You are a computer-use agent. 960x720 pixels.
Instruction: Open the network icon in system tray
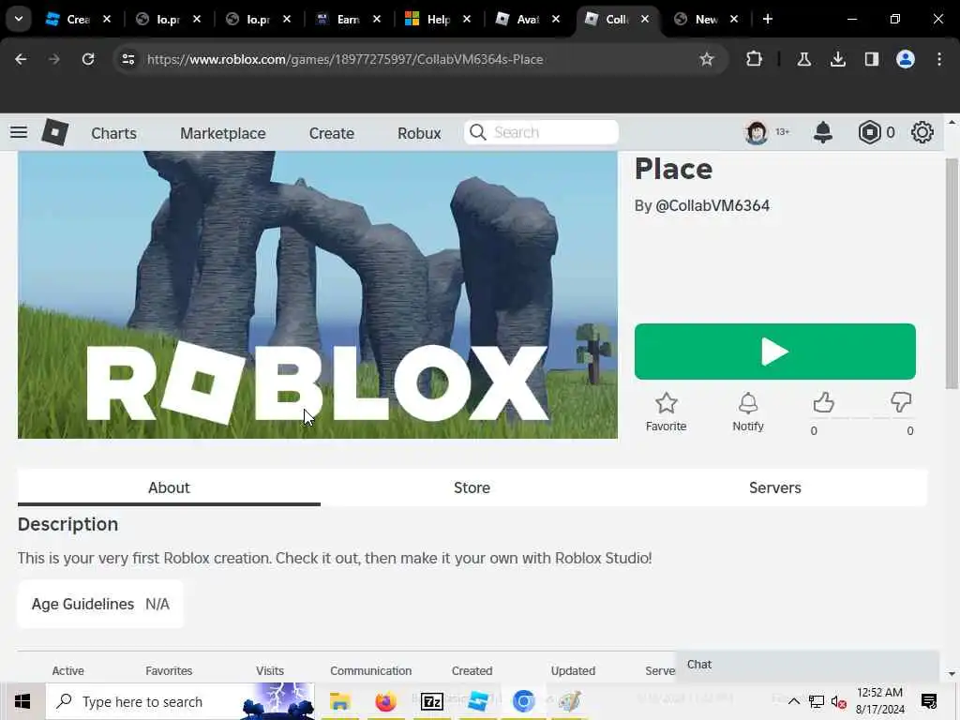coord(817,701)
